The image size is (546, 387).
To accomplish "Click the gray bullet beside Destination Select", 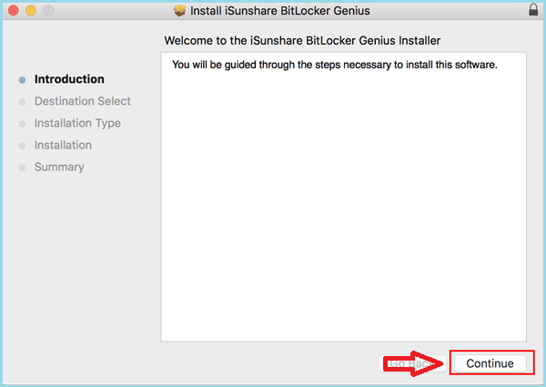I will [22, 102].
